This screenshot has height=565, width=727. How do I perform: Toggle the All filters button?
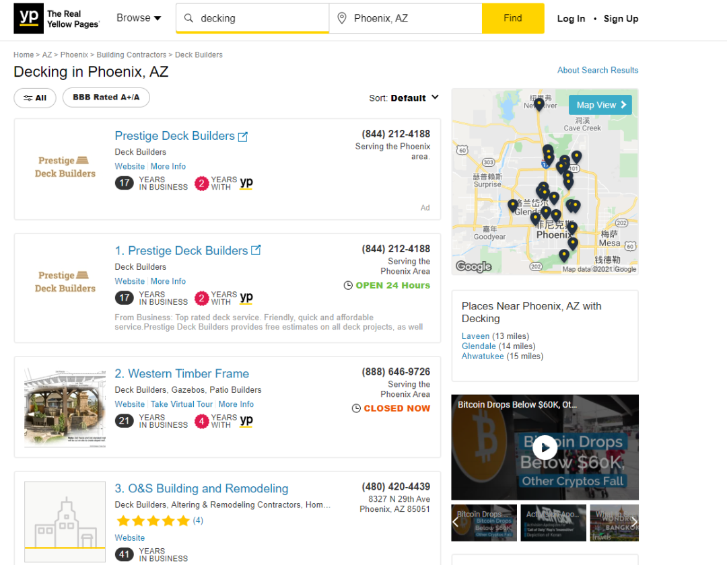35,98
